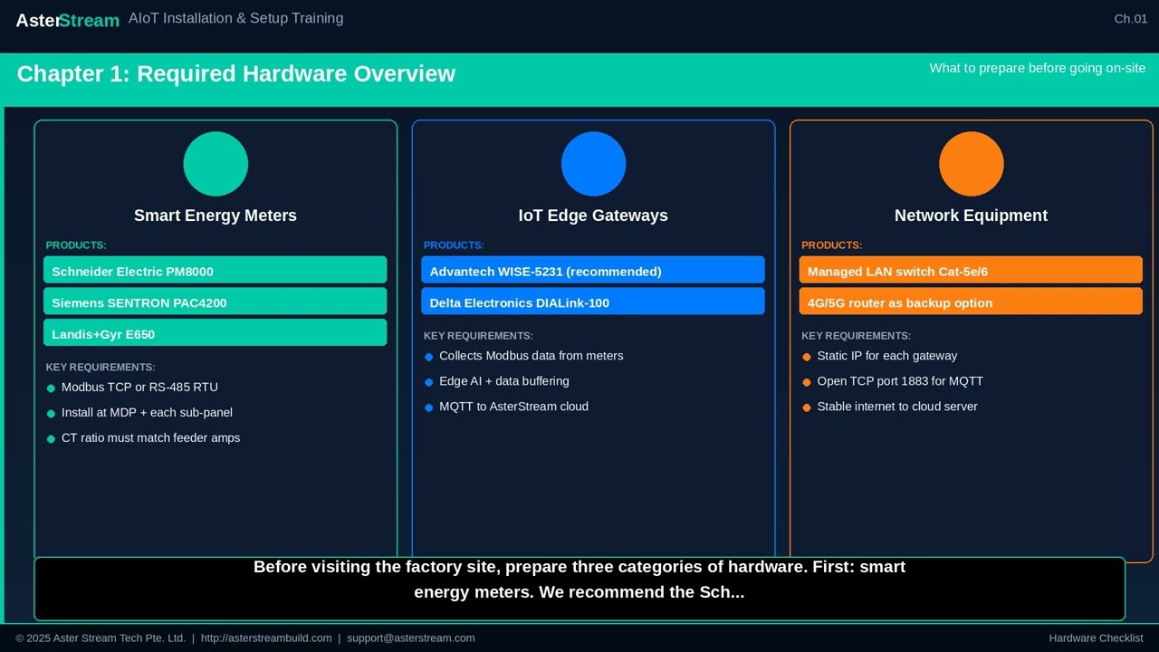Click 'CT ratio must match feeder amps' line

pos(150,438)
